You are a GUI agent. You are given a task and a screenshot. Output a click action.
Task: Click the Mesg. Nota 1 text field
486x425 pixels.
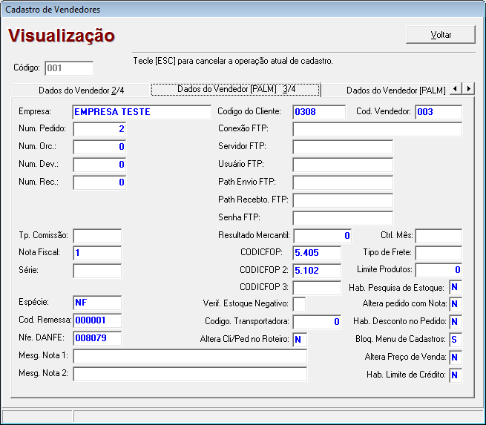tap(189, 357)
